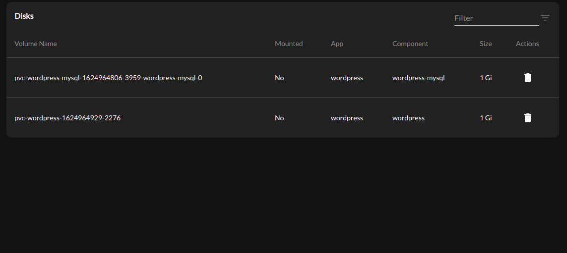Click Mounted status No for mysql volume
The image size is (567, 253).
click(x=279, y=78)
